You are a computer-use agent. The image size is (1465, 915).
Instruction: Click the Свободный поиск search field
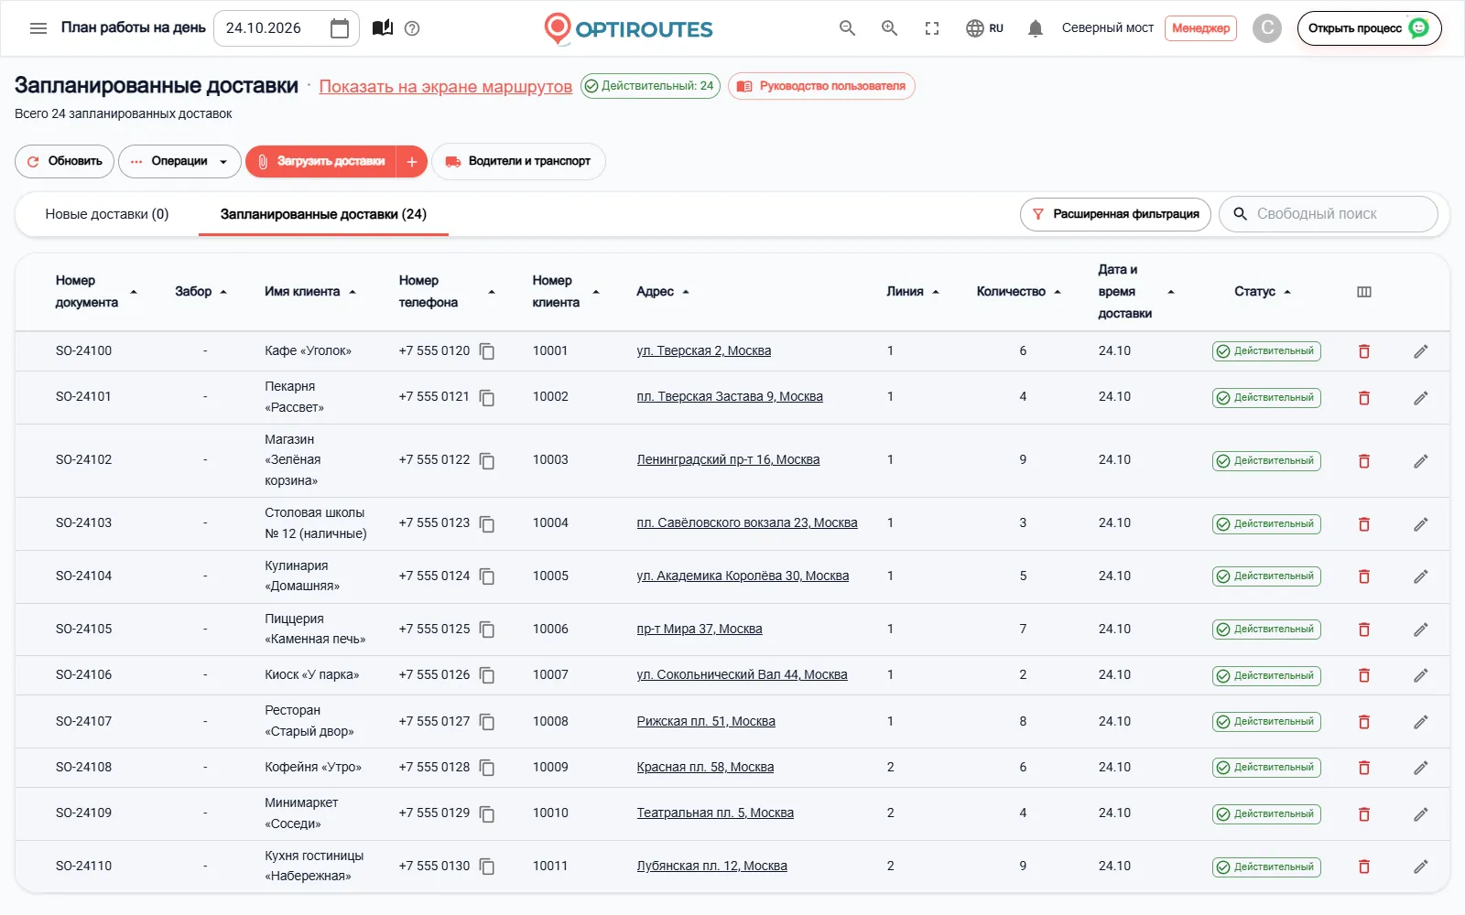point(1329,214)
